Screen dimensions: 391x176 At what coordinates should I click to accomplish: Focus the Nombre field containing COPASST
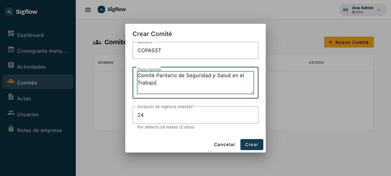click(x=195, y=50)
